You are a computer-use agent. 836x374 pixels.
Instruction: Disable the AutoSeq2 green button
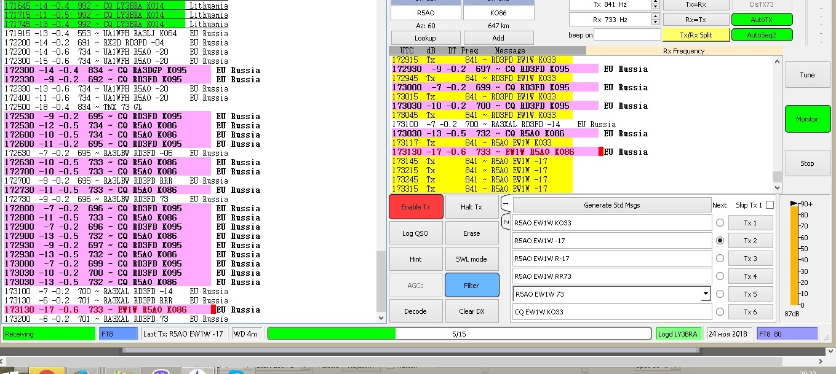(762, 35)
